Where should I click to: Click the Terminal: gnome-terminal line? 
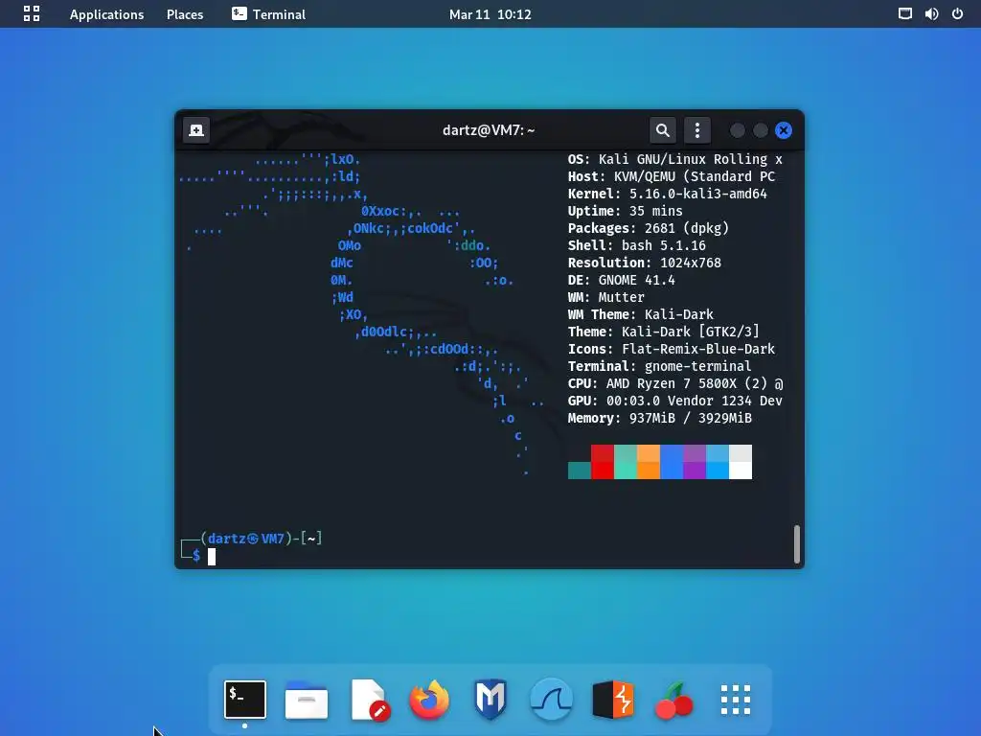pos(659,366)
